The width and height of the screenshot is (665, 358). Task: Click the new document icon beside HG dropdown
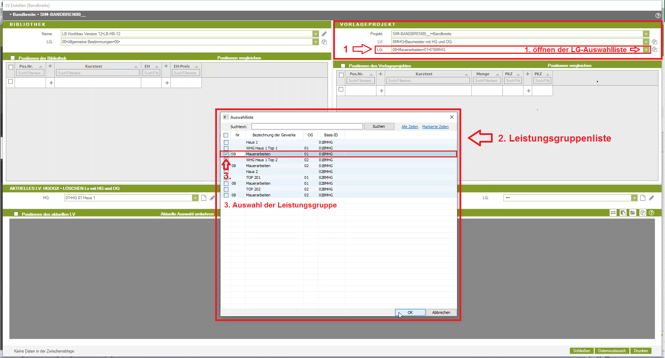[x=204, y=198]
